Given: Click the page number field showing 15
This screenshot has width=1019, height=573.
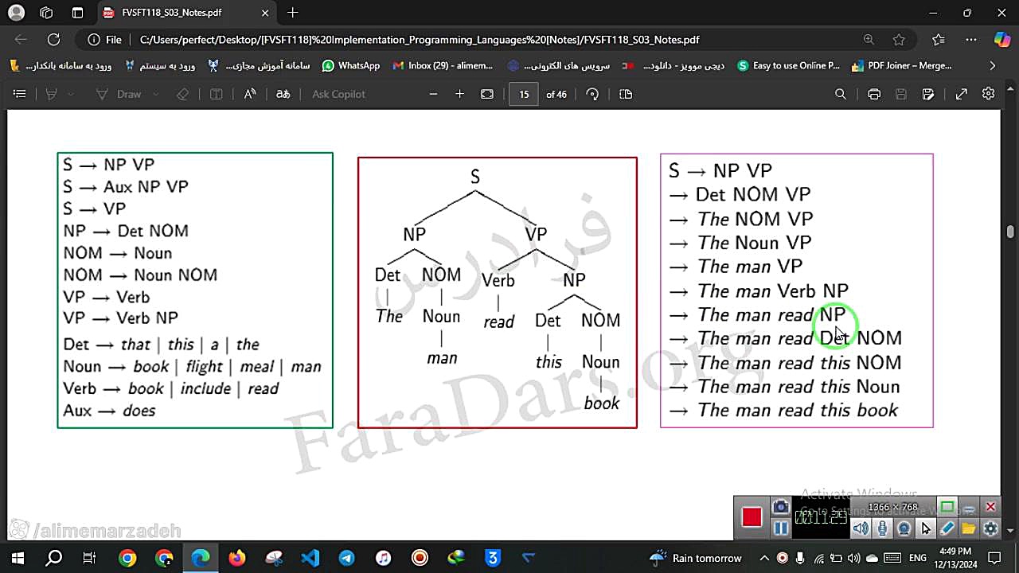Looking at the screenshot, I should [524, 94].
